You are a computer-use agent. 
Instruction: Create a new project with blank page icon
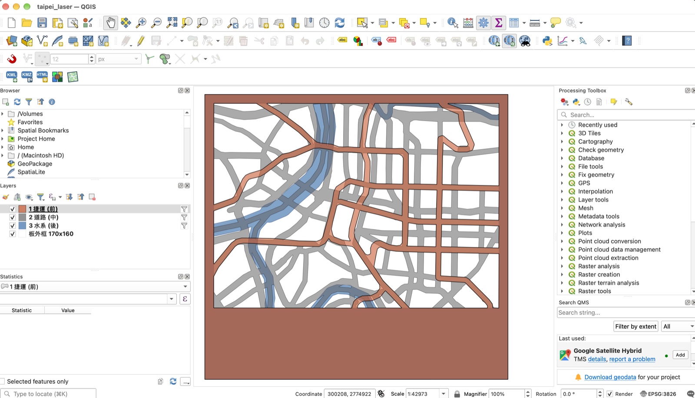click(12, 23)
